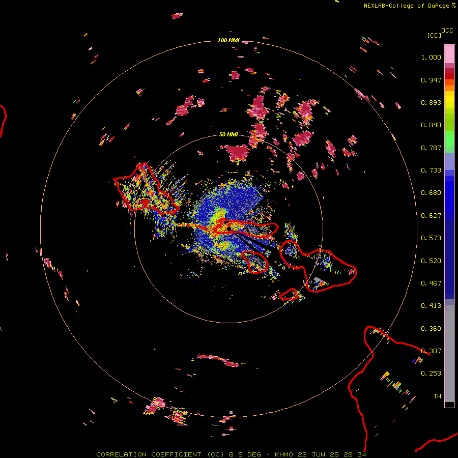Click the 0.253 scale value
Image resolution: width=458 pixels, height=458 pixels.
click(431, 374)
